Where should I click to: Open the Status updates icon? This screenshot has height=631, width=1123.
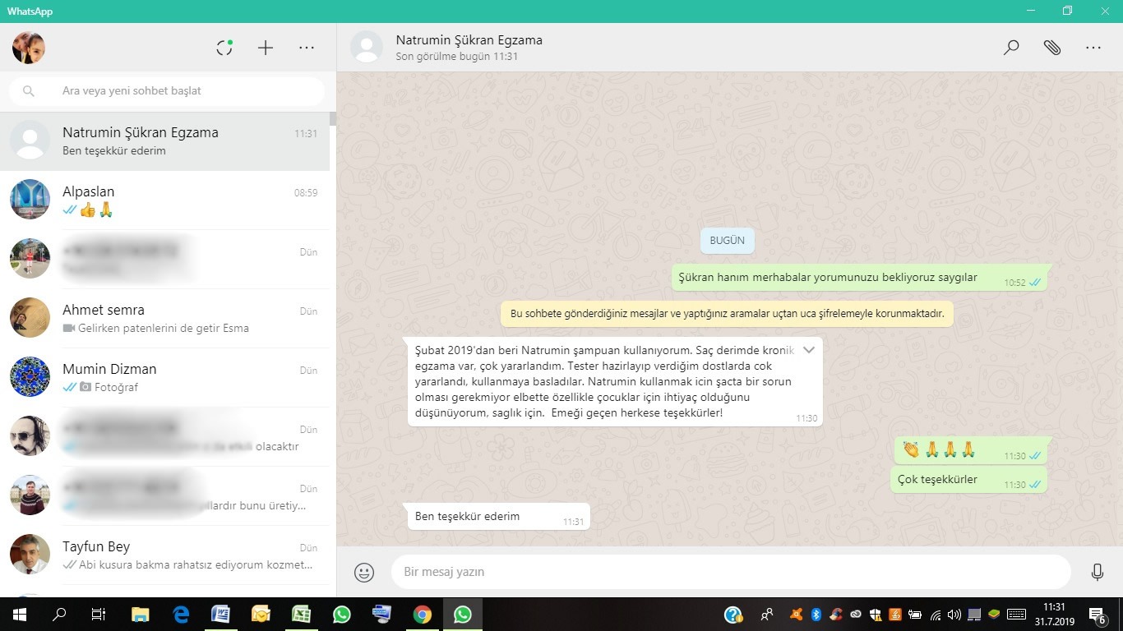(x=224, y=48)
